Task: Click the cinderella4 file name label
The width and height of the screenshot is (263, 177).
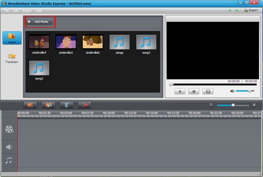Action: (x=39, y=52)
